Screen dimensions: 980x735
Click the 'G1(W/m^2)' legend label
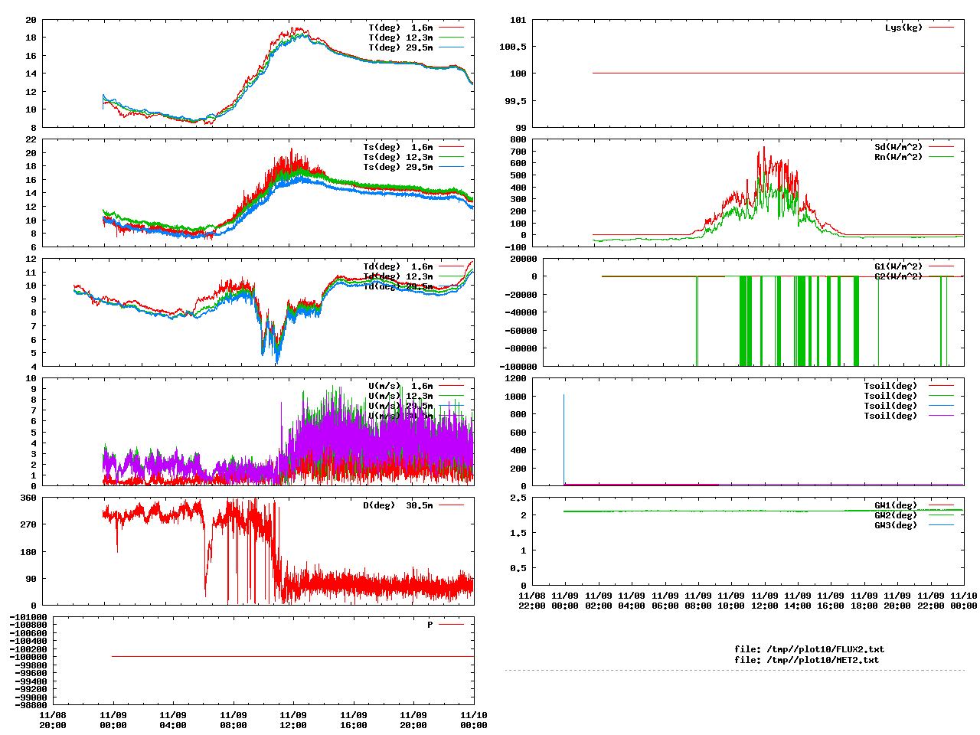click(899, 266)
